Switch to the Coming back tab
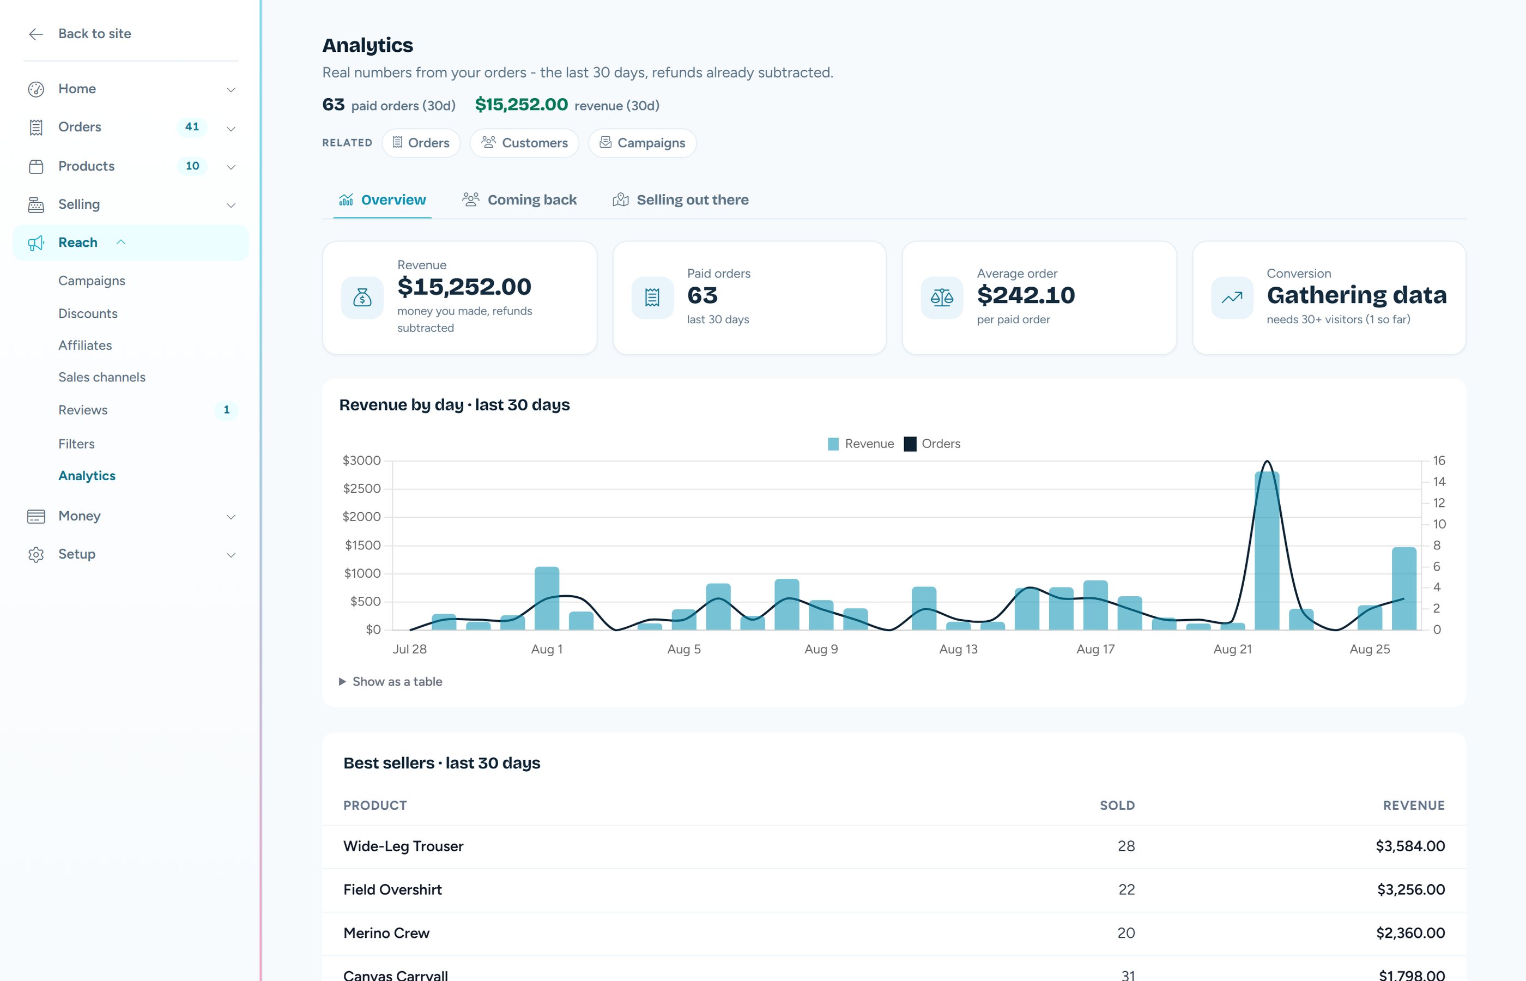This screenshot has width=1526, height=981. click(519, 200)
